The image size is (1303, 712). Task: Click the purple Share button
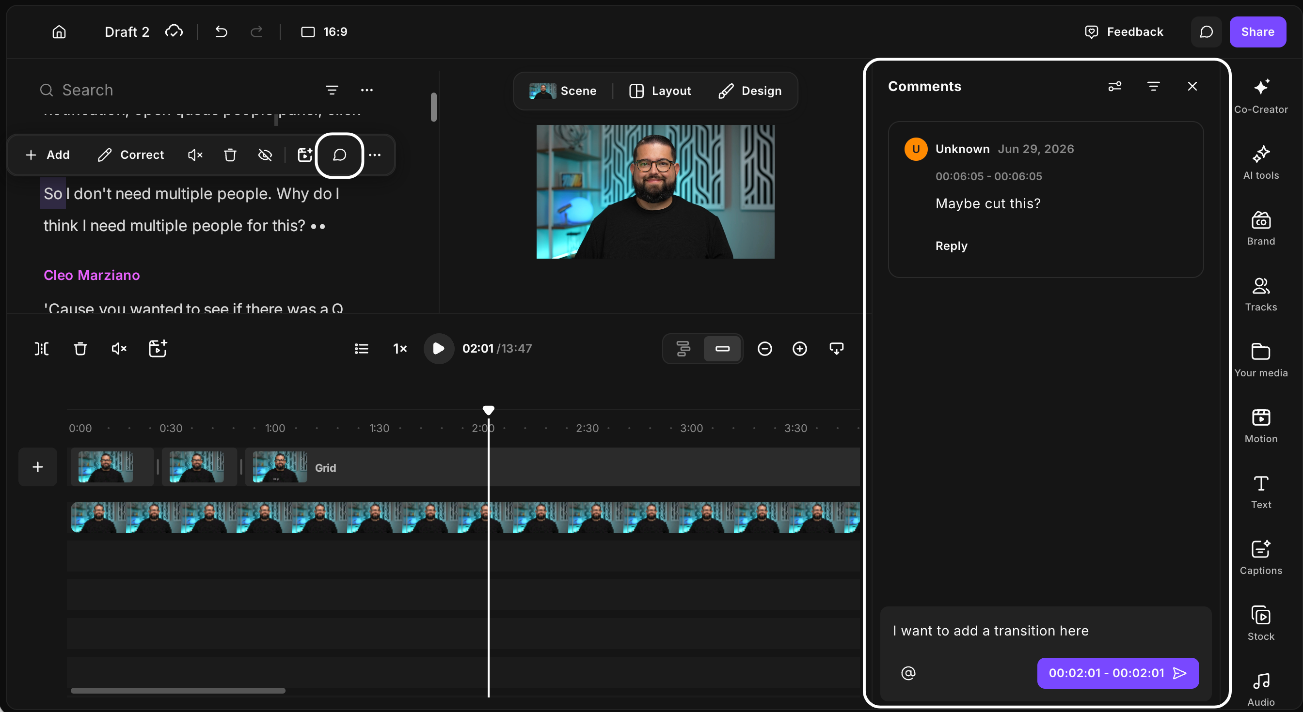point(1257,32)
